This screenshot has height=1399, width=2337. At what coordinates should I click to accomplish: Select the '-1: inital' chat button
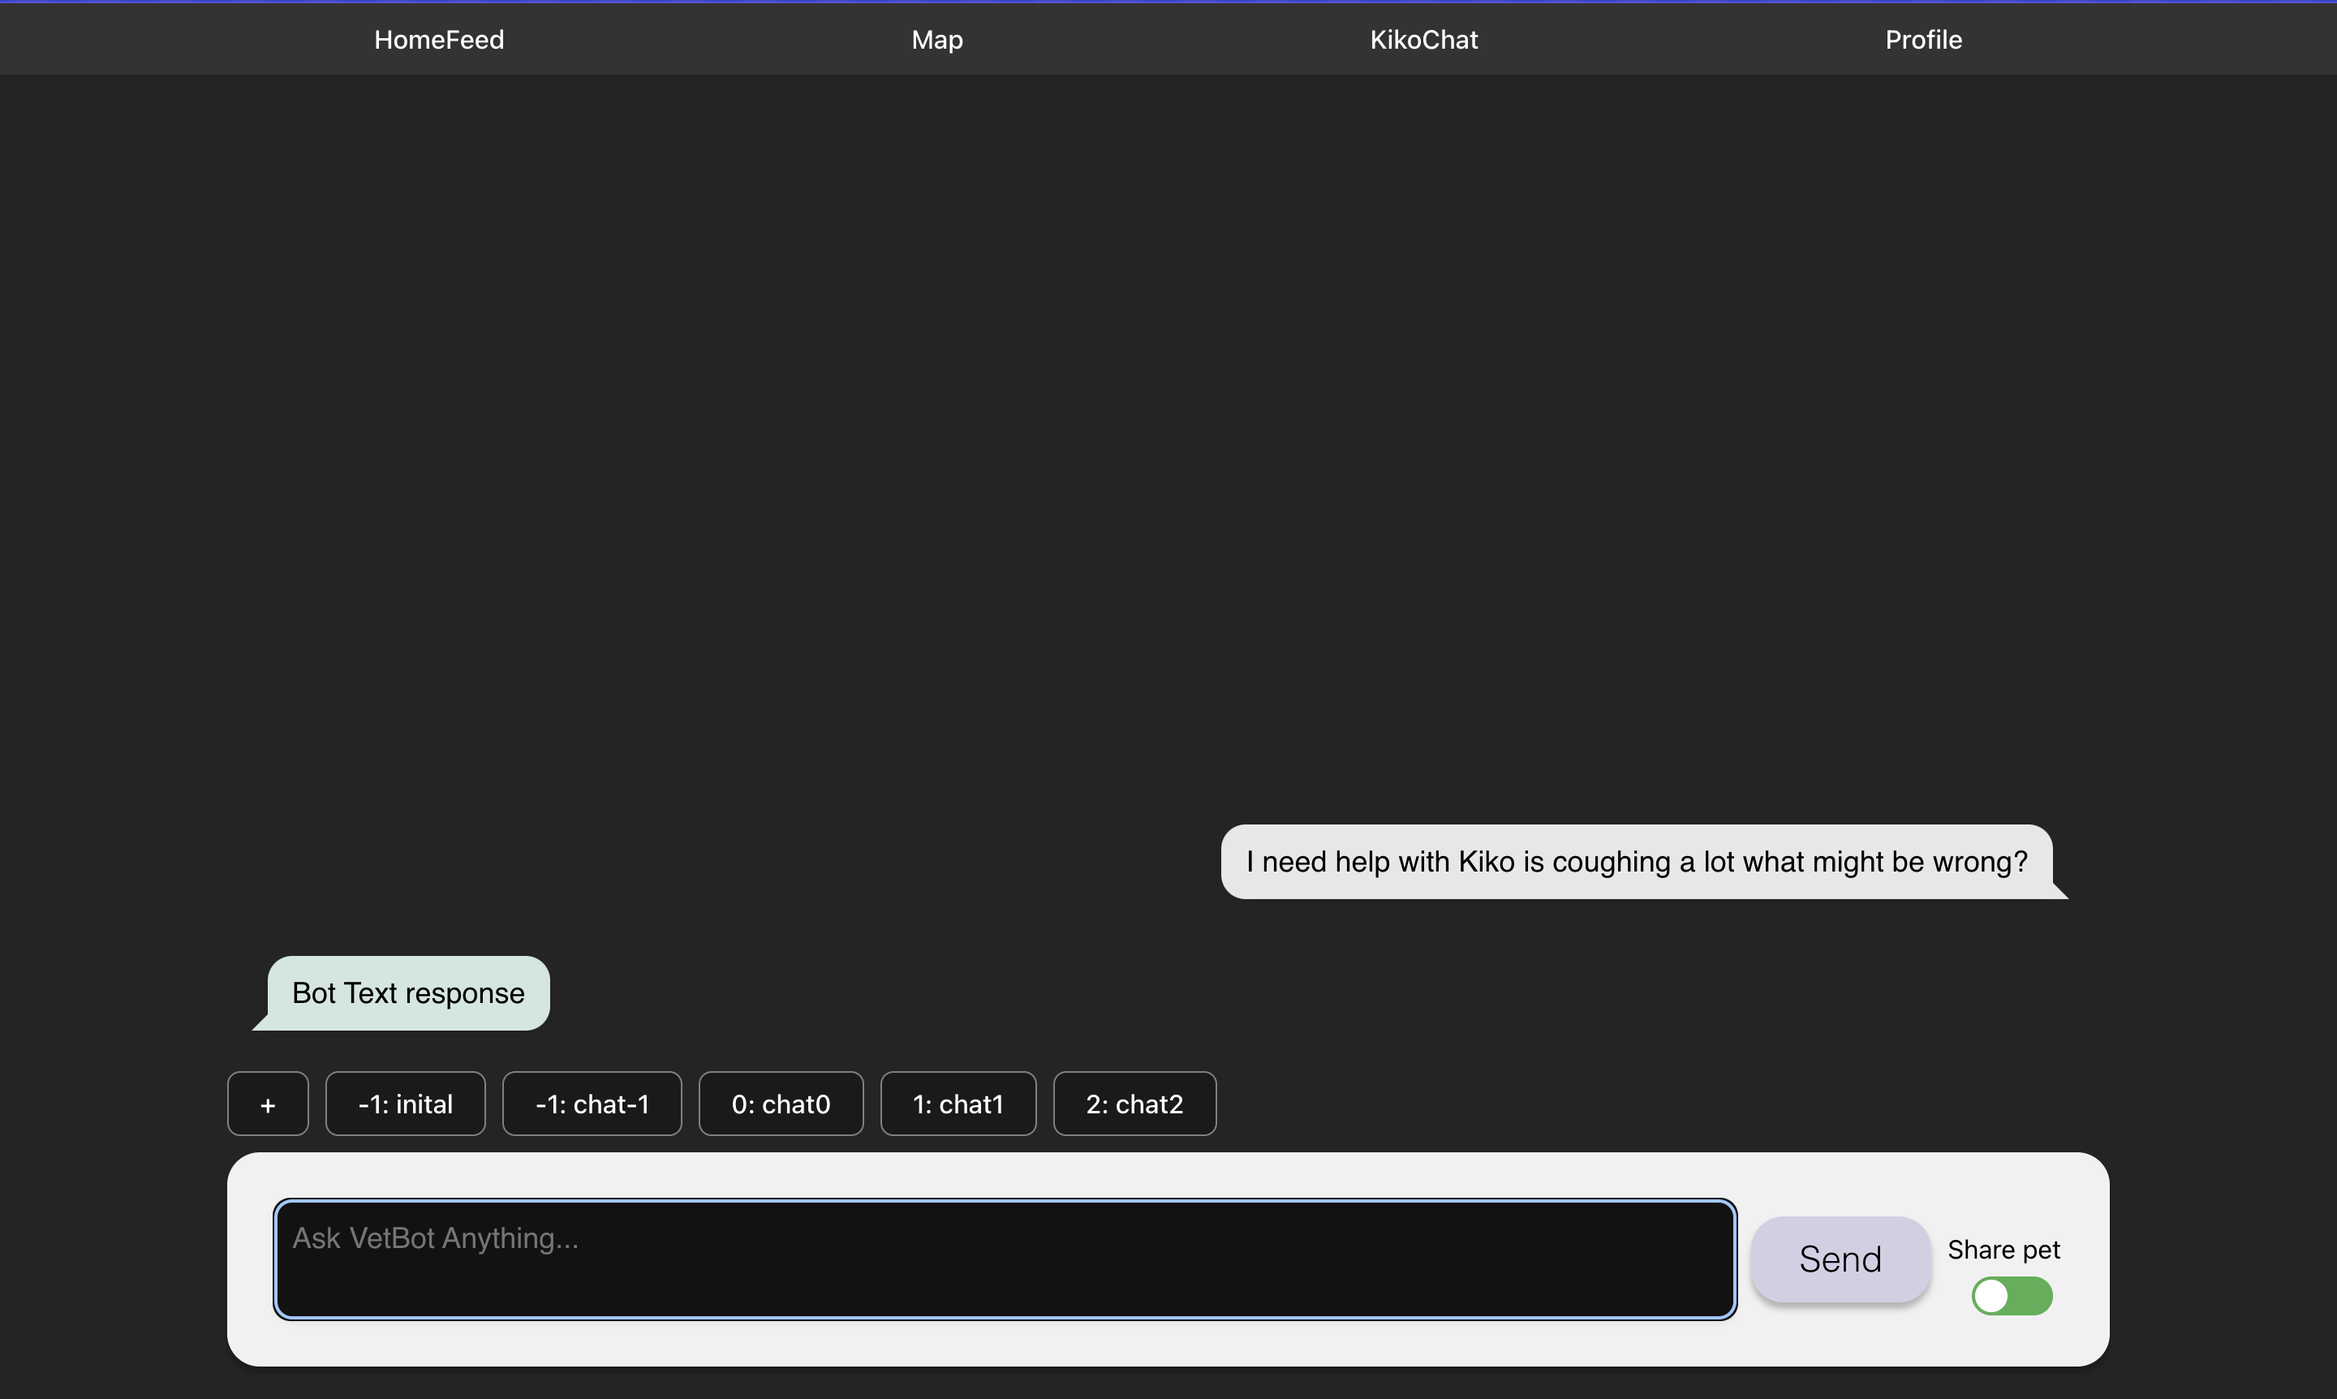(406, 1104)
